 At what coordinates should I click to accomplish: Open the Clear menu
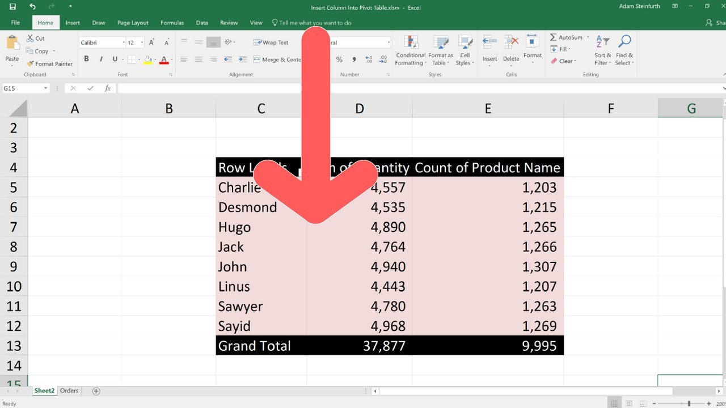[563, 61]
